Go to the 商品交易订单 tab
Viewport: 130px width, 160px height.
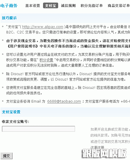(119, 5)
